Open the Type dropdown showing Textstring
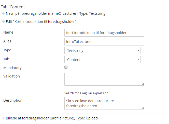This screenshot has width=169, height=124. pos(103,51)
